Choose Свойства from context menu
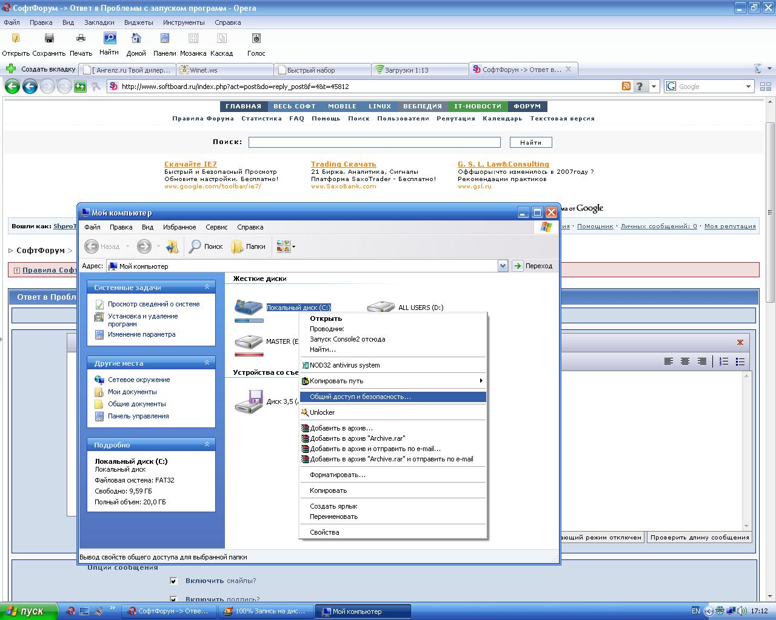The image size is (776, 620). click(393, 532)
